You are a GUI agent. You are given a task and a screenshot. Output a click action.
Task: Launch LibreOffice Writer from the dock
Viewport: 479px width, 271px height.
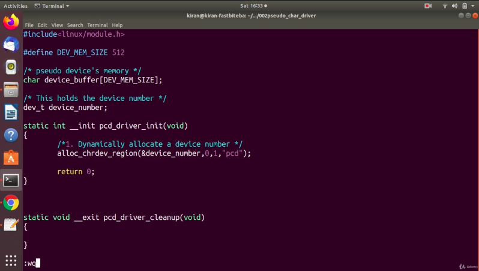(x=11, y=112)
